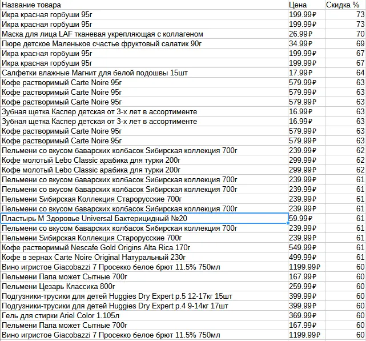Select price cell 549.99₽
Image resolution: width=366 pixels, height=341 pixels.
pos(307,247)
